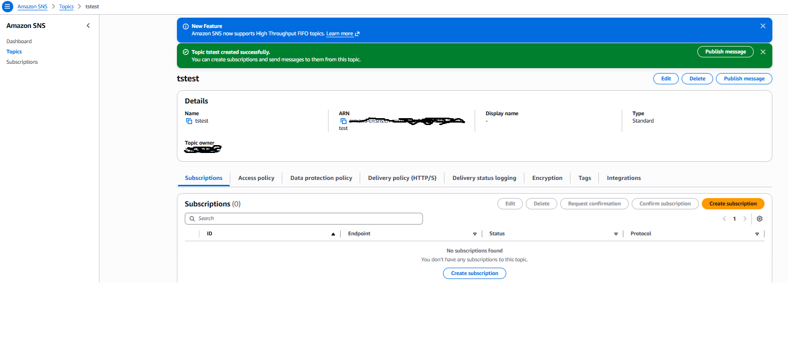The image size is (788, 353).
Task: Follow the Learn more link
Action: tap(343, 34)
